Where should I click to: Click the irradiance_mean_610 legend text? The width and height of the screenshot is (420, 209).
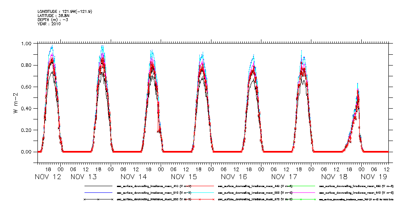[356, 192]
